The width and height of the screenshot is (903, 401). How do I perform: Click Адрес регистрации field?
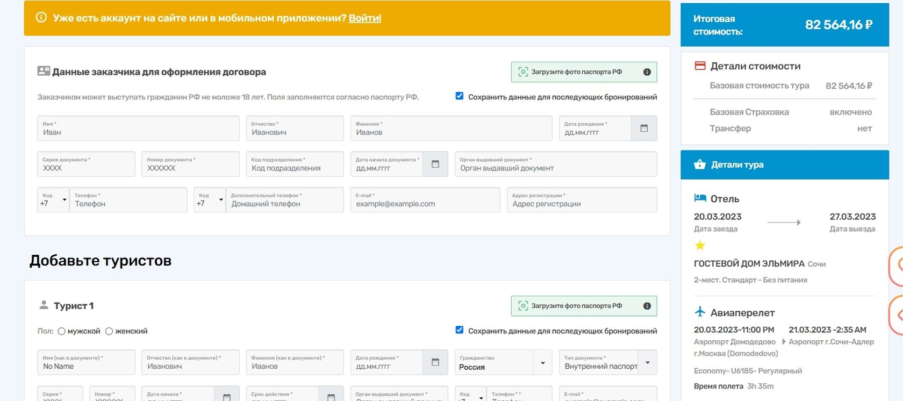[x=582, y=199]
